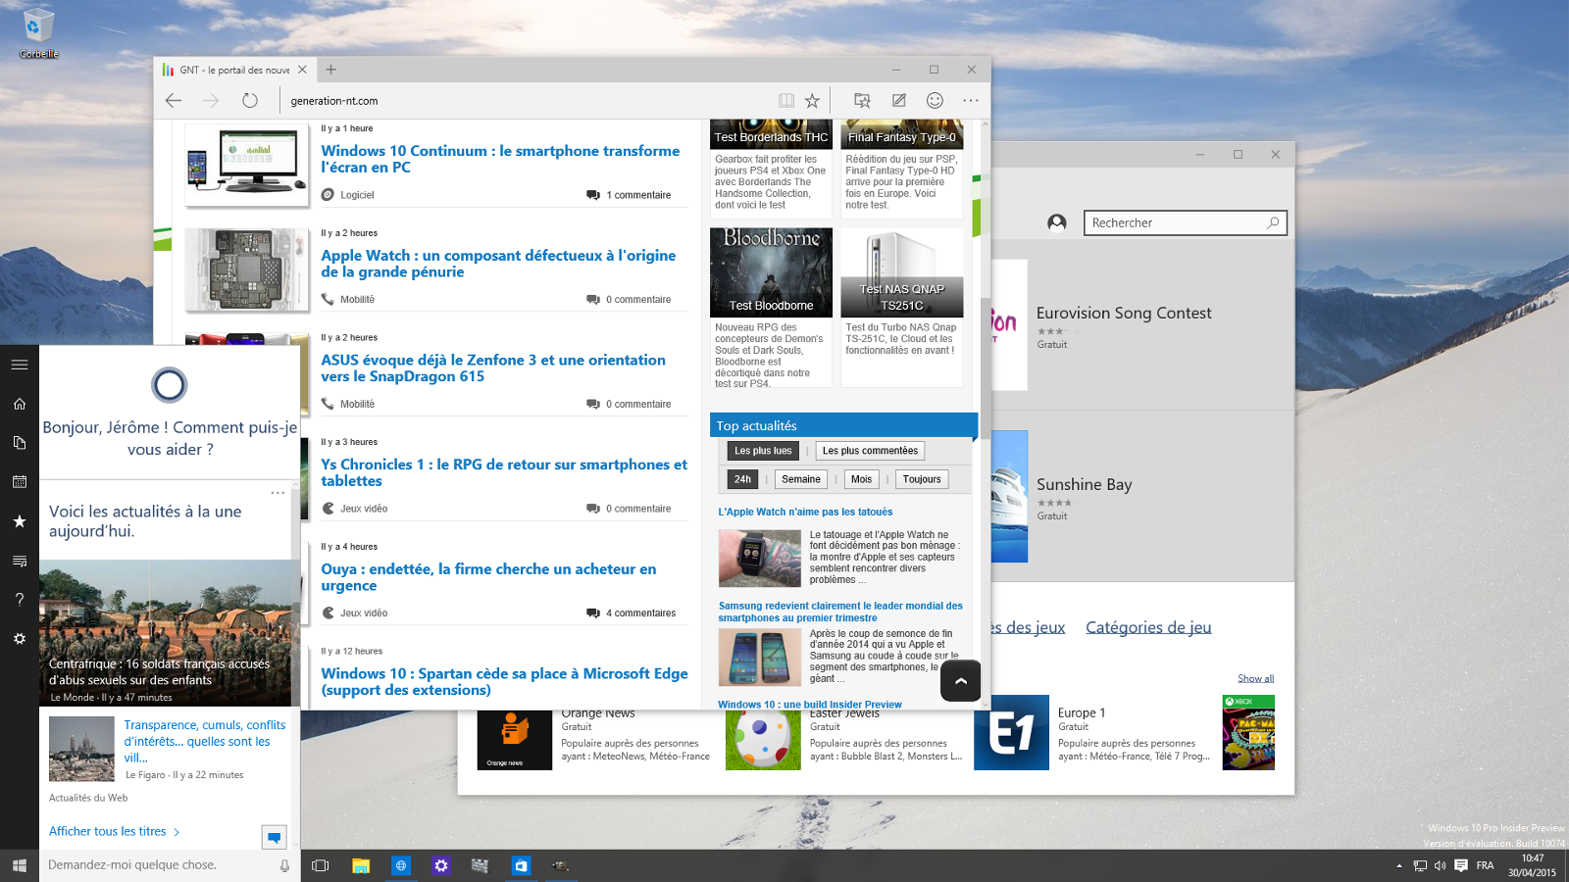This screenshot has height=882, width=1569.
Task: Refresh the generation-nt.com page
Action: 250,100
